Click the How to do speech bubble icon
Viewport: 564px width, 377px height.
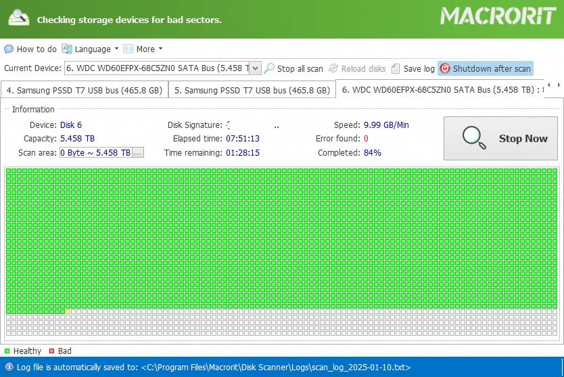coord(9,49)
